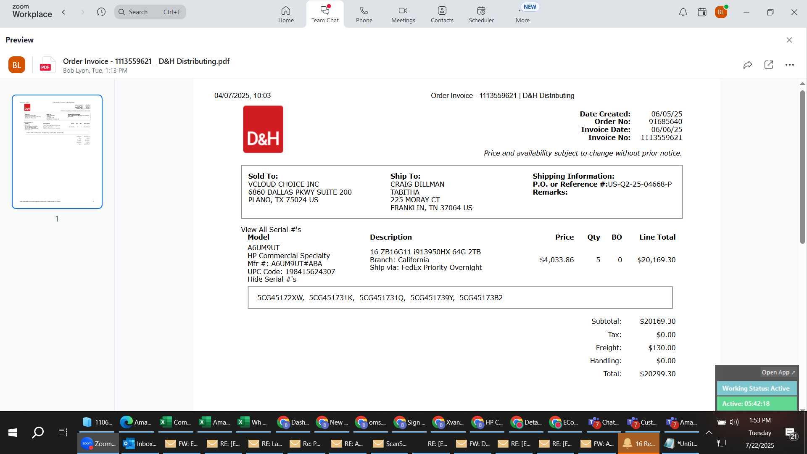Click the invoice file name title
Screen dimensions: 807x454
point(146,61)
